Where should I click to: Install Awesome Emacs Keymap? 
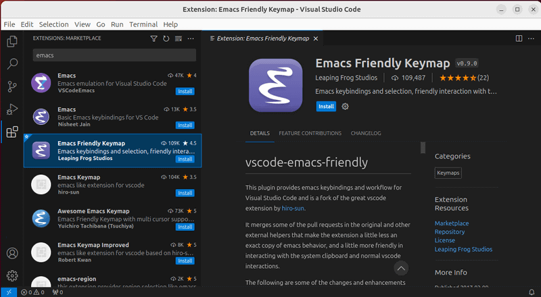coord(185,227)
